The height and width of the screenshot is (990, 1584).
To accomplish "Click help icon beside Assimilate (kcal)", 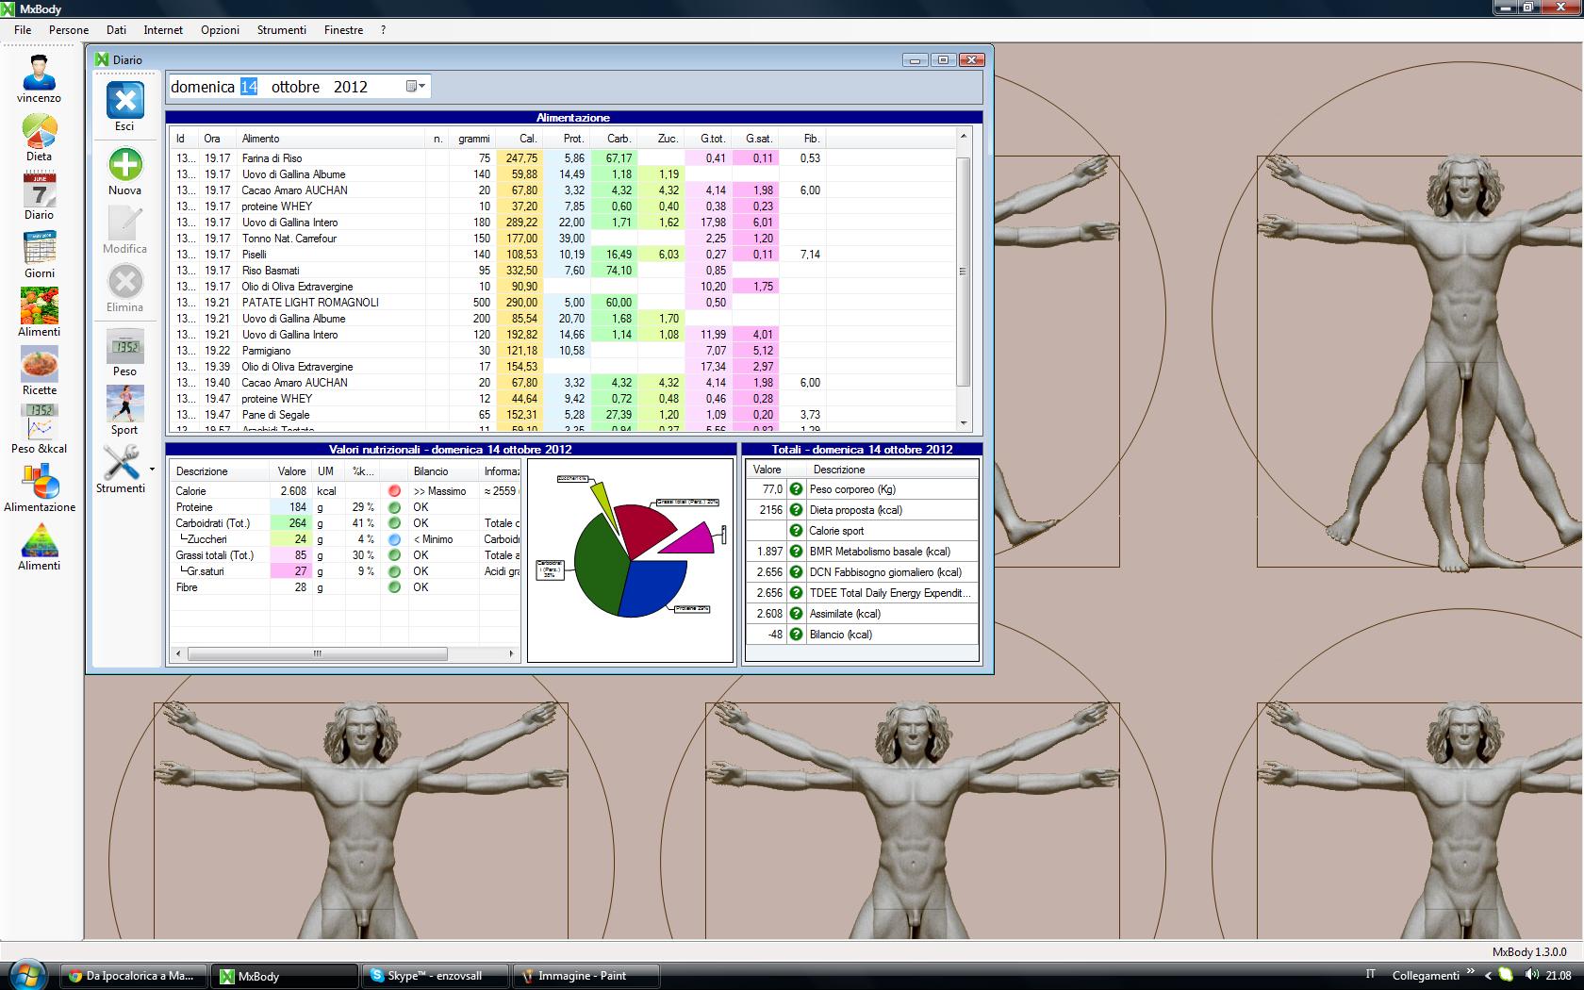I will pos(796,614).
